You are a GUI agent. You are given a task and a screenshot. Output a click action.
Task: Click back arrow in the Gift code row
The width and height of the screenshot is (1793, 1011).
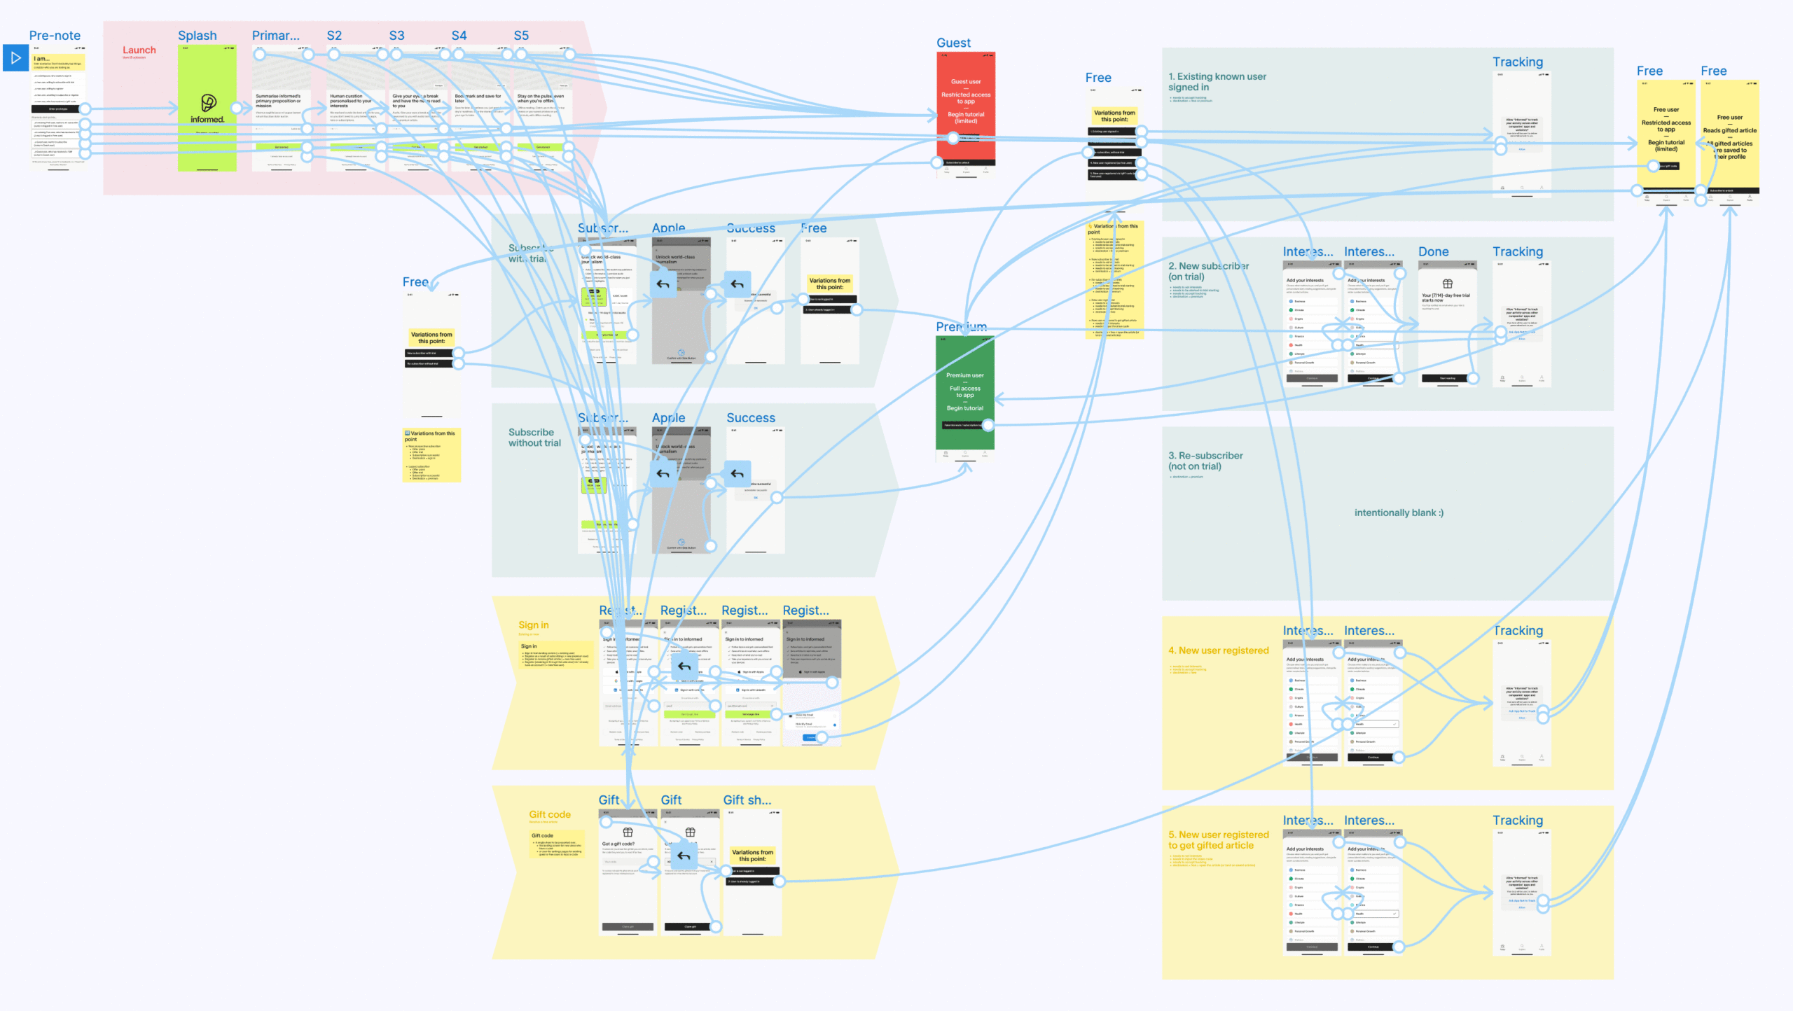tap(684, 856)
